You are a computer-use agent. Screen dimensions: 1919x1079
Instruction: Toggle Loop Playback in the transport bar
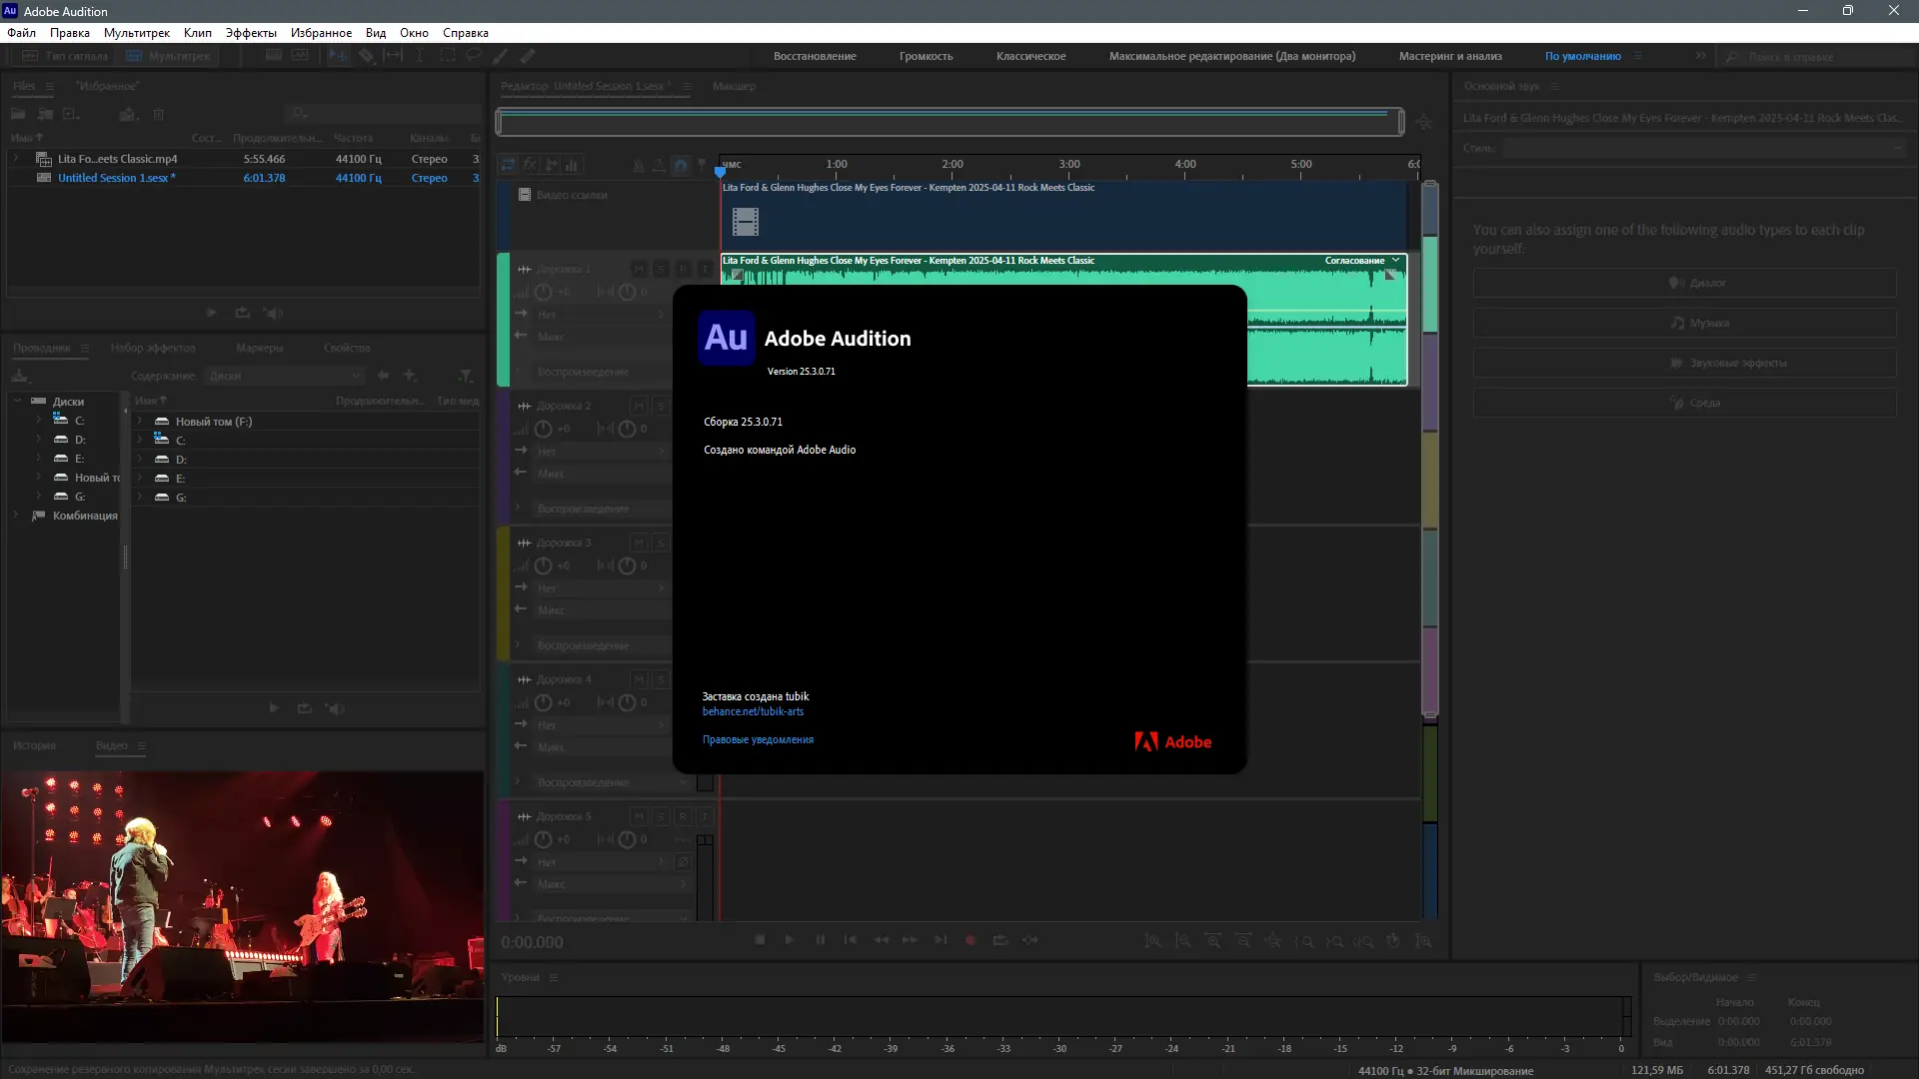pyautogui.click(x=999, y=940)
